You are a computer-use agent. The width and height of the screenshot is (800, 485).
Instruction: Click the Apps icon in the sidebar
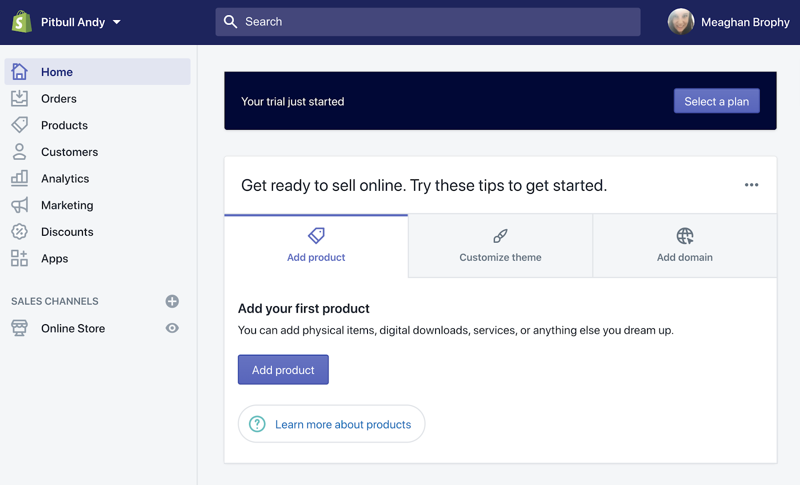coord(19,258)
